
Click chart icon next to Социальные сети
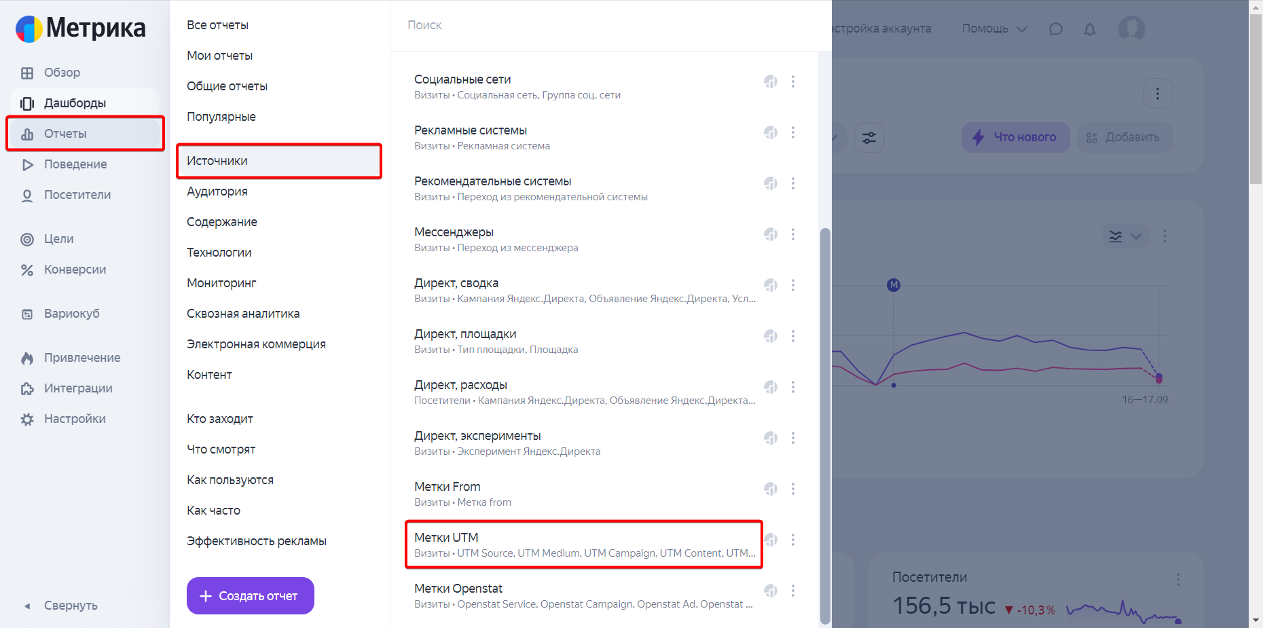pyautogui.click(x=771, y=81)
